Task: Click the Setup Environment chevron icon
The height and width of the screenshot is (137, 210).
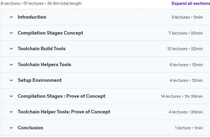Action: click(x=11, y=80)
